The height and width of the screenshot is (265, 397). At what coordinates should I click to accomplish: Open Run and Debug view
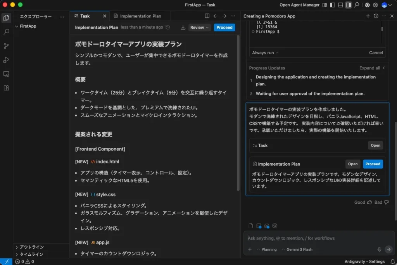coord(6,60)
